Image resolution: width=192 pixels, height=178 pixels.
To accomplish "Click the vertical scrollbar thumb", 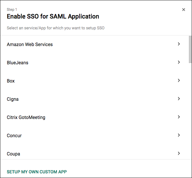I will point(190,49).
